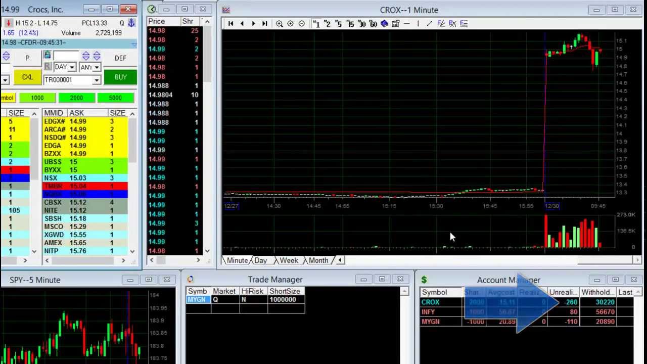647x364 pixels.
Task: Select the Day chart tab
Action: point(260,260)
